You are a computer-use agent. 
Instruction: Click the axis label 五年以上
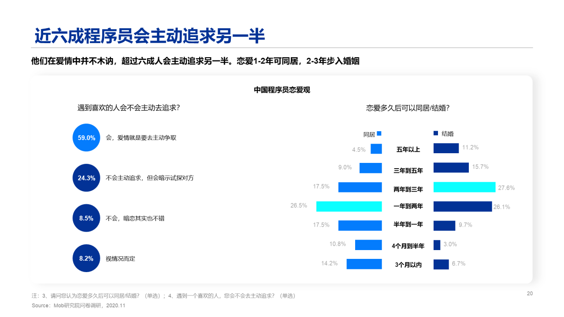point(408,150)
